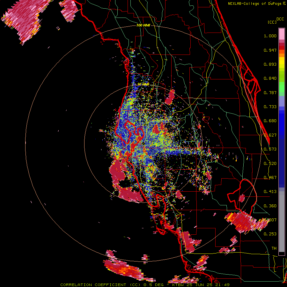Screen dimensions: 287x287
Task: Click the [CC] units label
Action: pos(272,22)
